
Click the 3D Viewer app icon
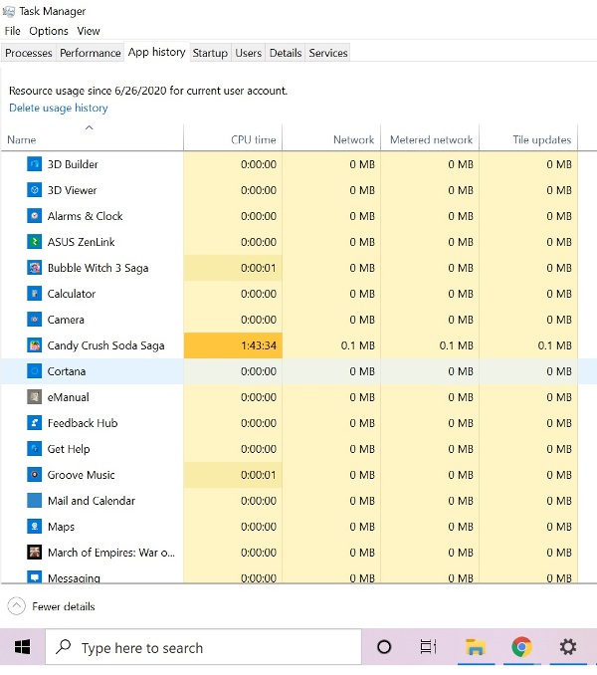(35, 190)
